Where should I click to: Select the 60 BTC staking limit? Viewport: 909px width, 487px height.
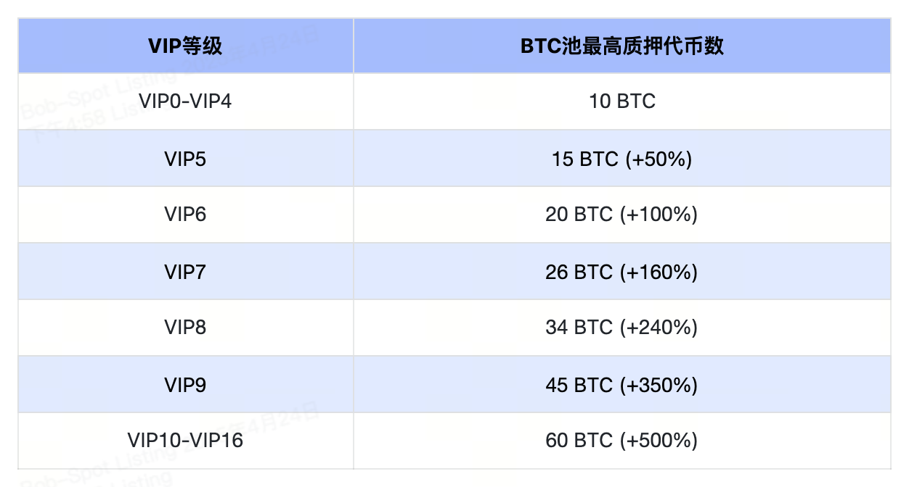[x=579, y=440]
